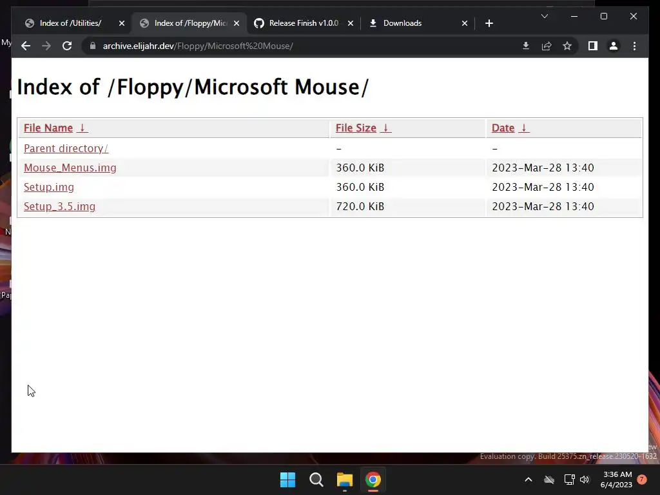Sort by Date header

pos(503,128)
